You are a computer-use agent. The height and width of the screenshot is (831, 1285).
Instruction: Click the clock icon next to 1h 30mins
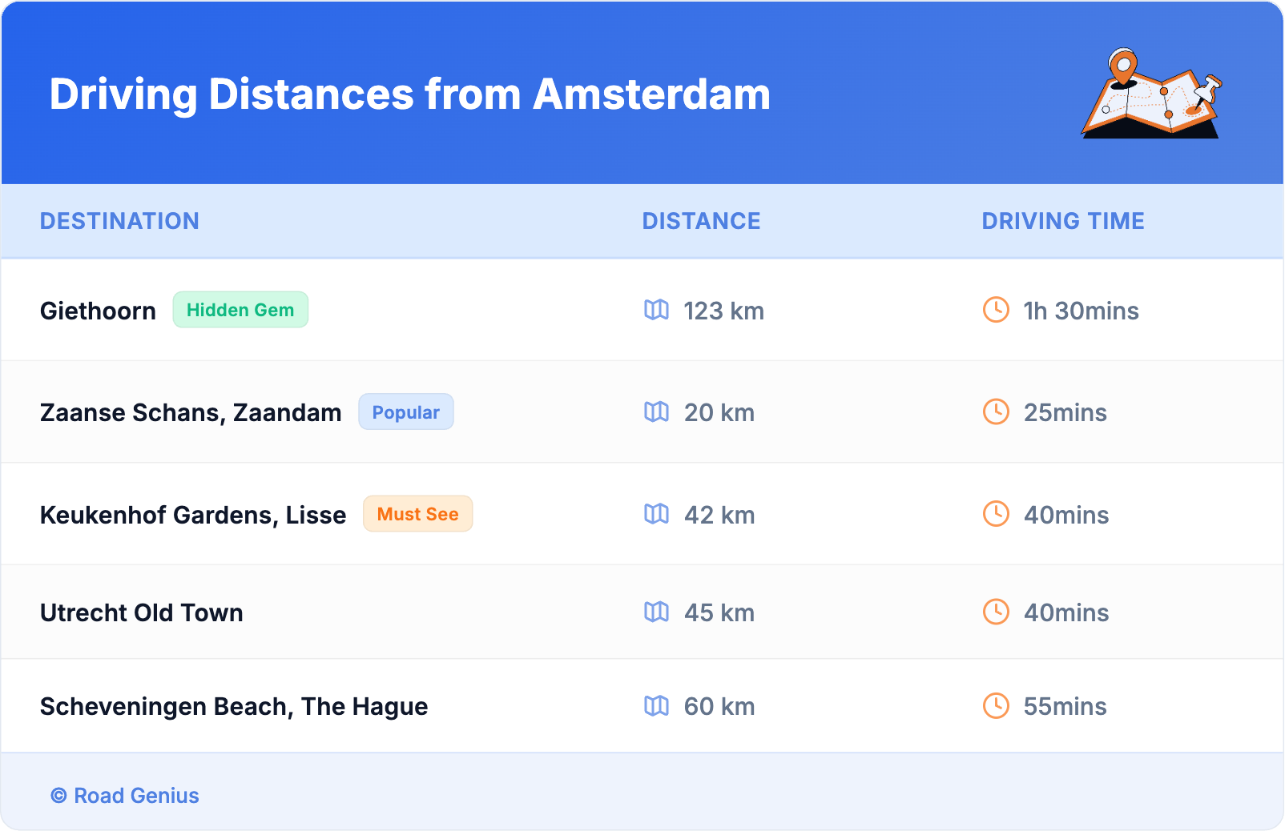click(x=996, y=310)
